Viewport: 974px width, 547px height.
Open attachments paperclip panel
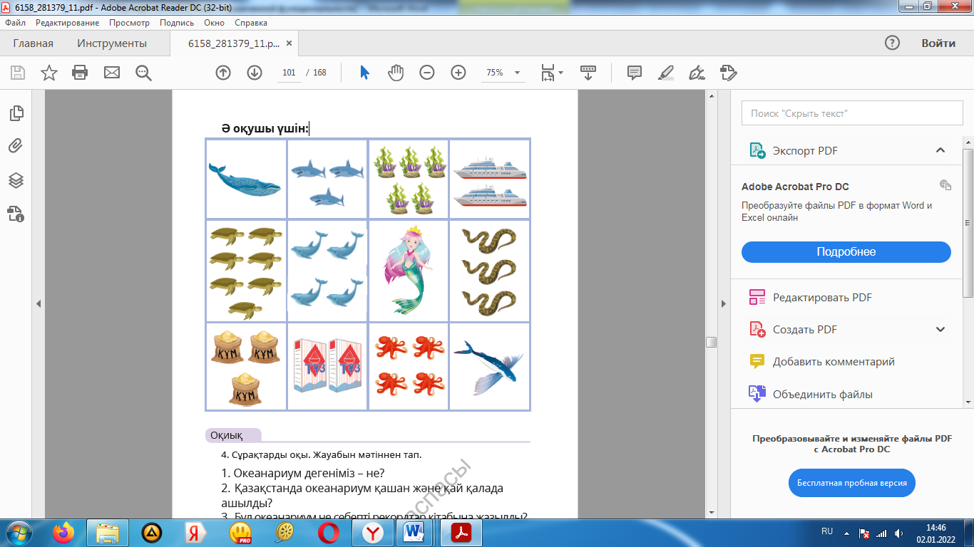pos(16,147)
